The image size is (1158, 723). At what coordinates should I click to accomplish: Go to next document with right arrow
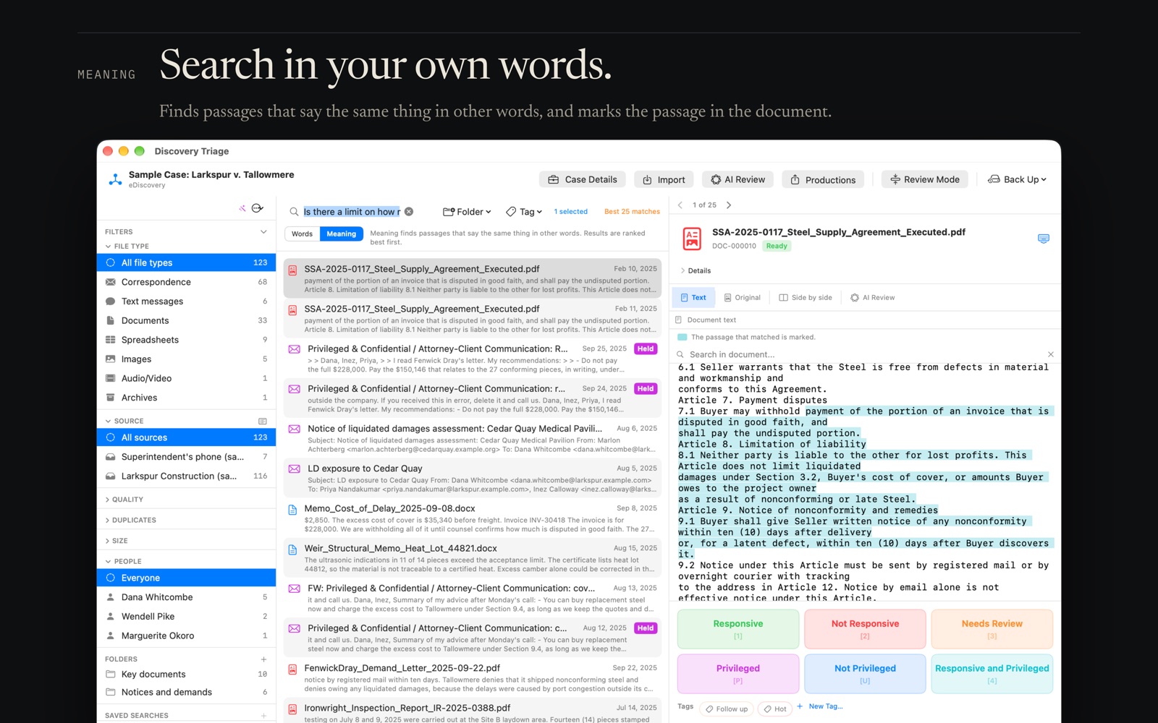click(x=729, y=205)
